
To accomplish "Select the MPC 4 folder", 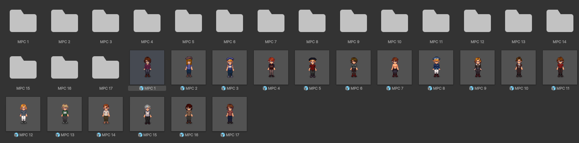I will click(147, 21).
